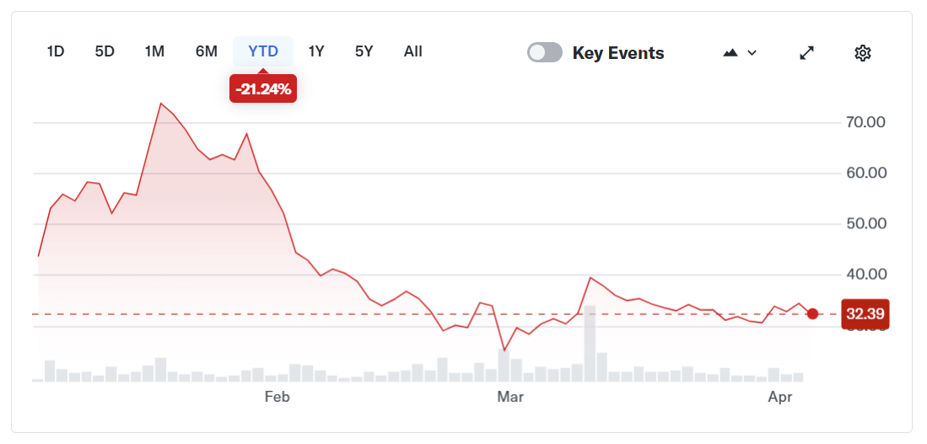This screenshot has height=444, width=927.
Task: Click the peak of the price line
Action: tap(160, 104)
